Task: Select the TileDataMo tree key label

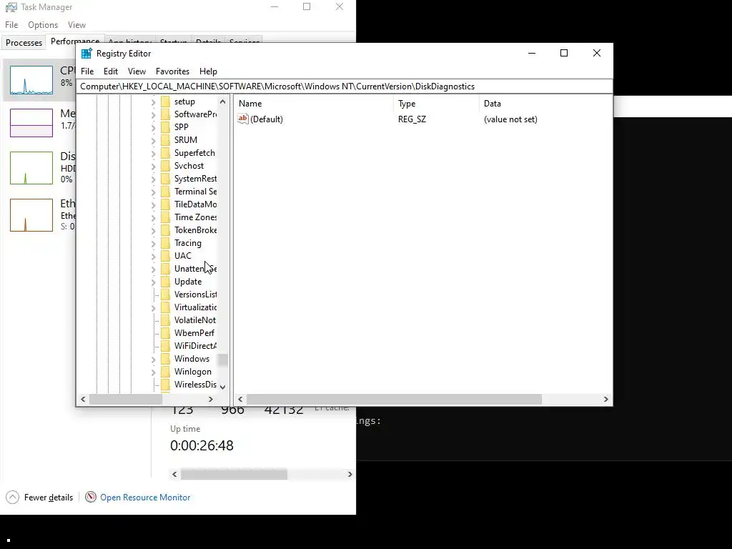Action: pos(195,204)
